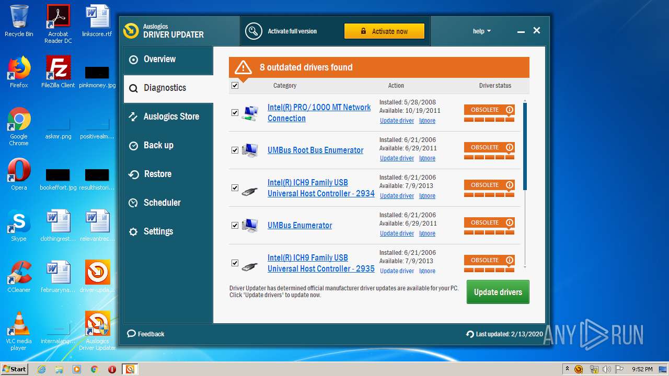
Task: Uncheck the ICH9 USB Host Controller 2935 checkbox
Action: [x=235, y=263]
